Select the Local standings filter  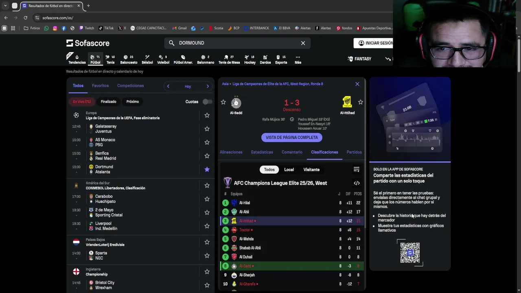coord(289,170)
